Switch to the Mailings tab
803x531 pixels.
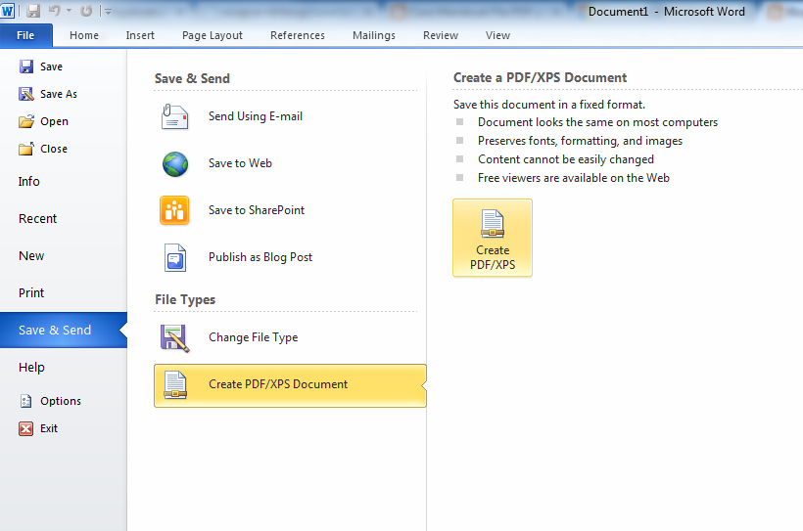373,35
